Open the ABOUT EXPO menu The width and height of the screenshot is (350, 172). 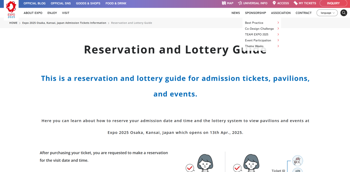tap(33, 13)
